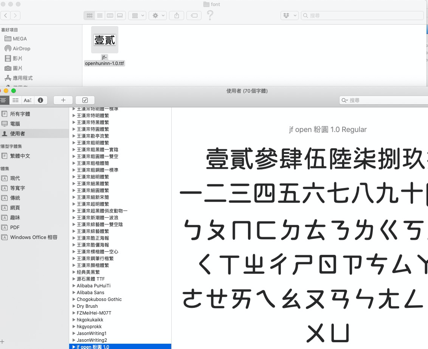Click the Finder edit tags button

coord(194,16)
